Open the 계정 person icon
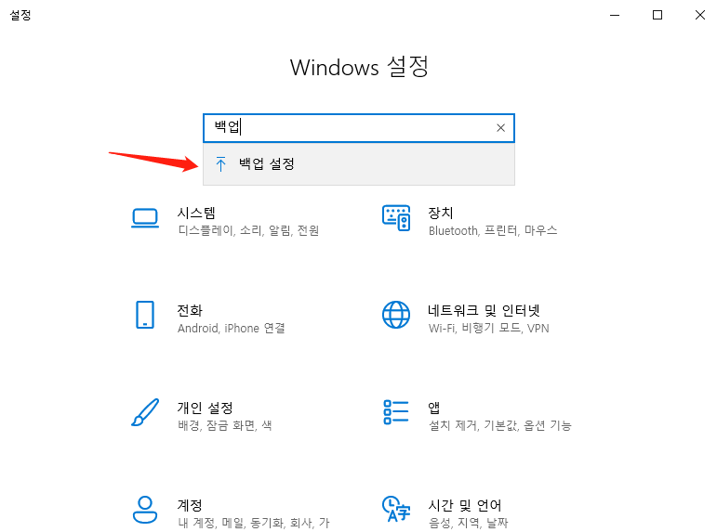The height and width of the screenshot is (532, 717). (145, 510)
